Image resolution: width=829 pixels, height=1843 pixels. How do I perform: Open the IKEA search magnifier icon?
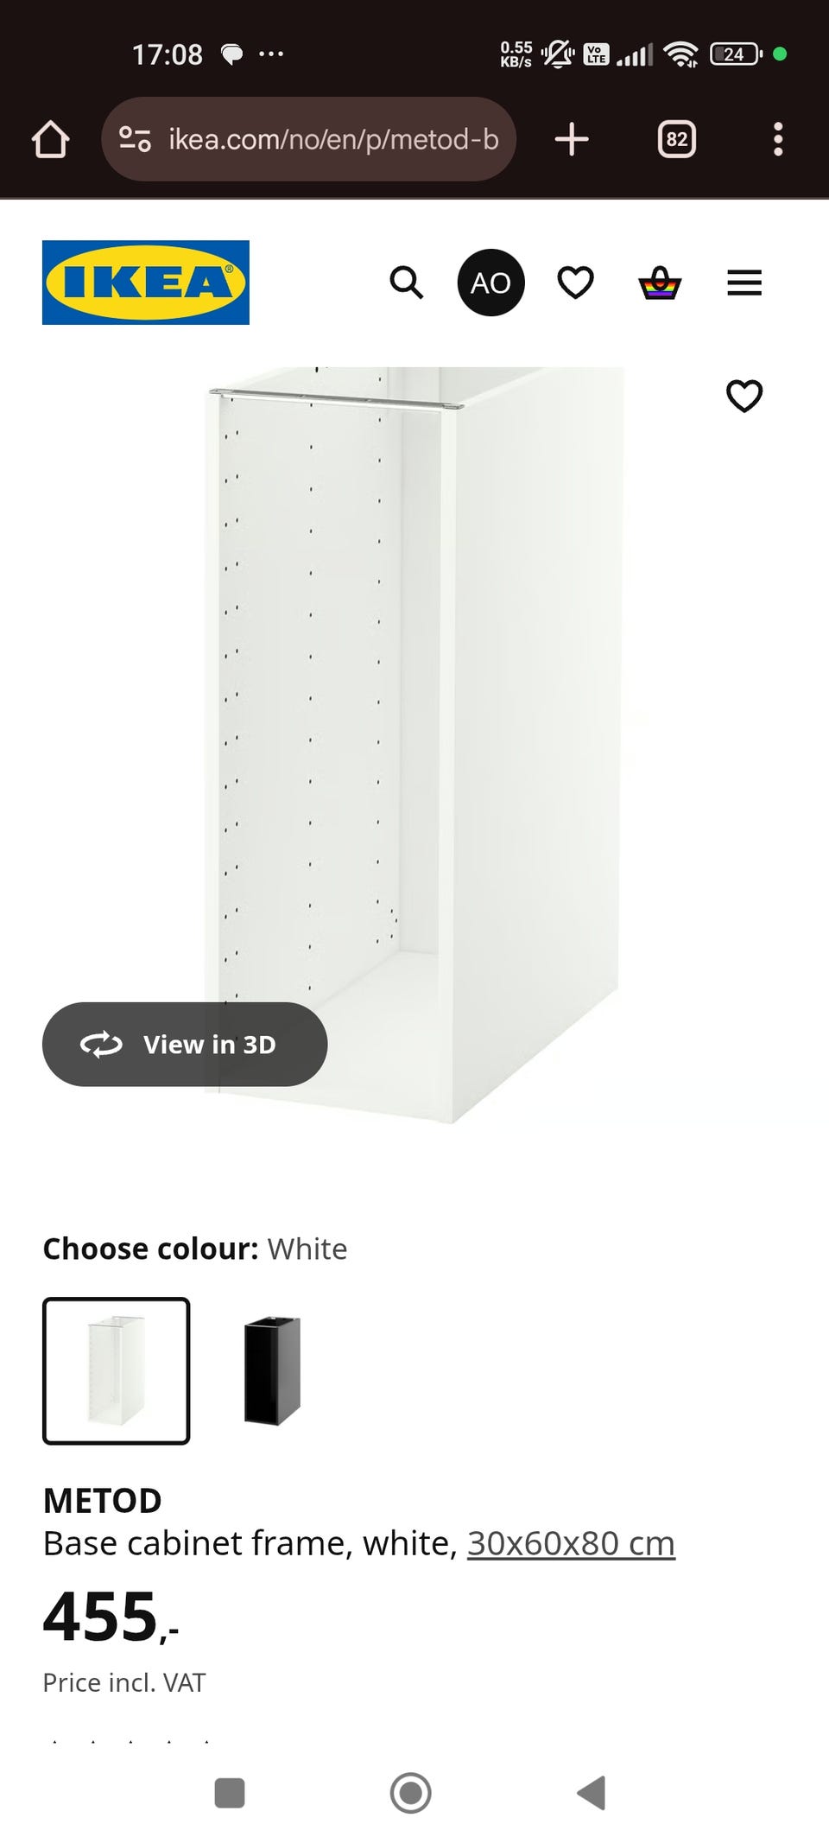[406, 283]
